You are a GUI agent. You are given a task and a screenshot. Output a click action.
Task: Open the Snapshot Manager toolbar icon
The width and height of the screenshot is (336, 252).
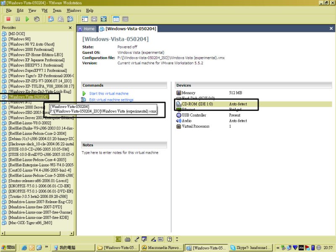70,19
